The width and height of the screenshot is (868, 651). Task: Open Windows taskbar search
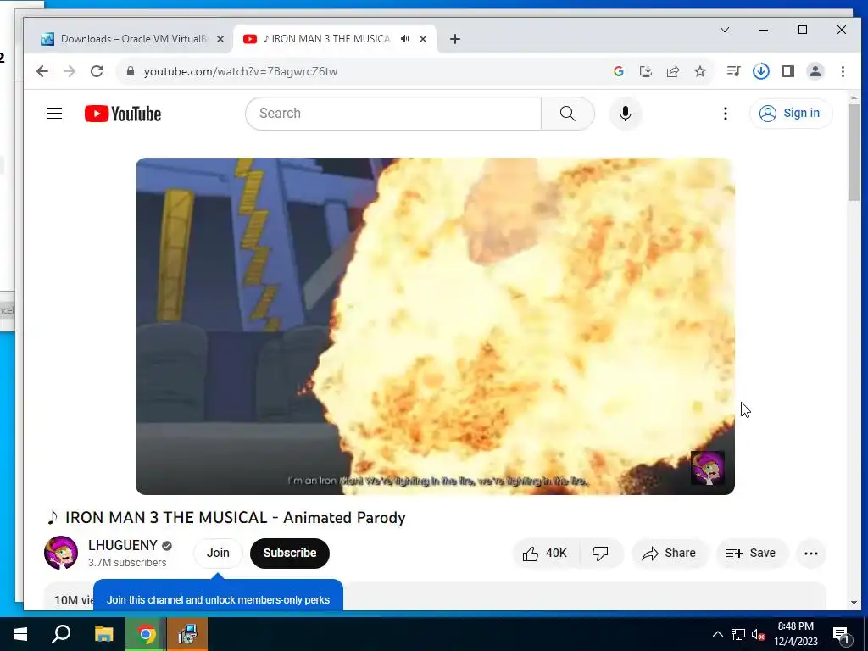point(61,634)
